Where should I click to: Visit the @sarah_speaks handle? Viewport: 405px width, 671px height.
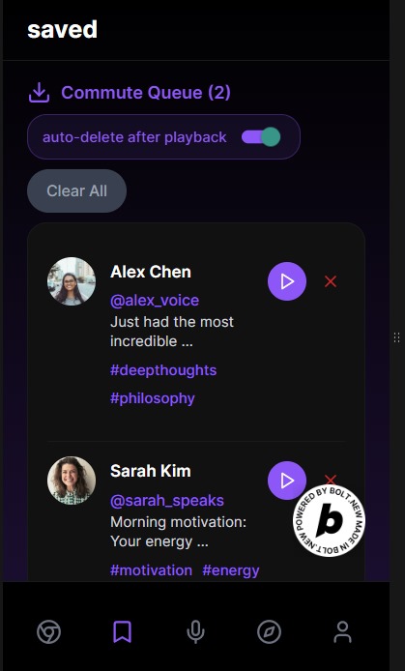167,501
